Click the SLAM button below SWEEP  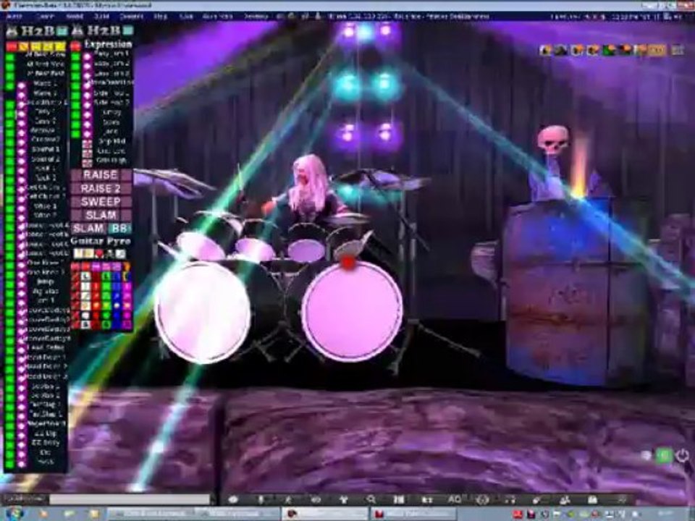coord(101,215)
